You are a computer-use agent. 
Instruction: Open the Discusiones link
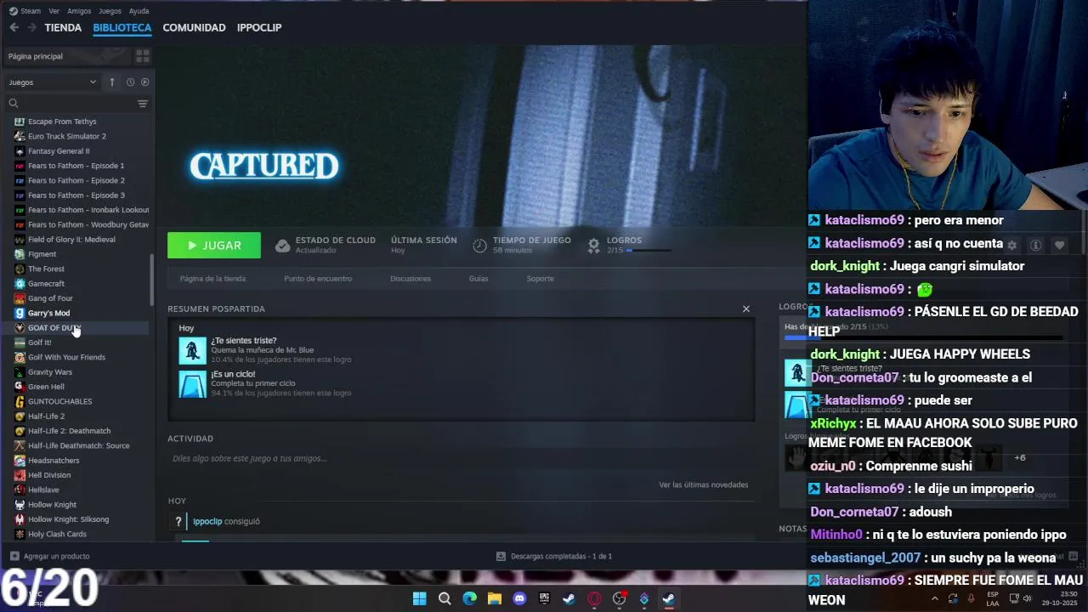coord(411,279)
